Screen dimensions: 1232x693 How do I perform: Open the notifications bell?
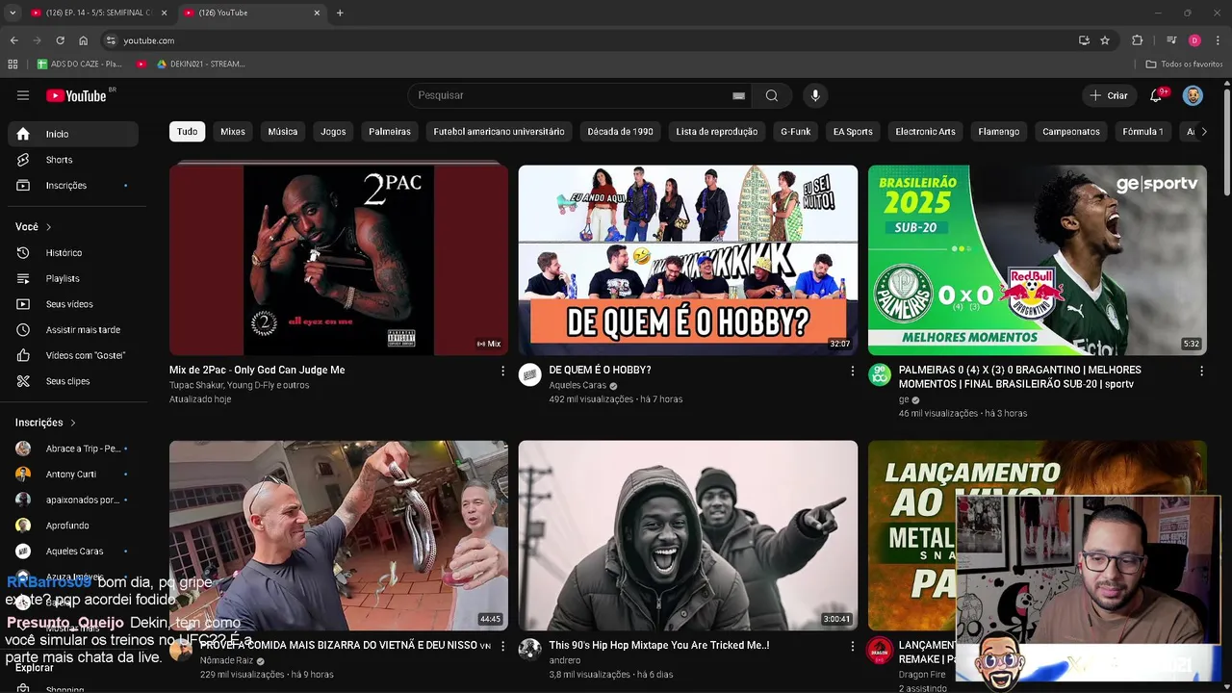(x=1157, y=95)
